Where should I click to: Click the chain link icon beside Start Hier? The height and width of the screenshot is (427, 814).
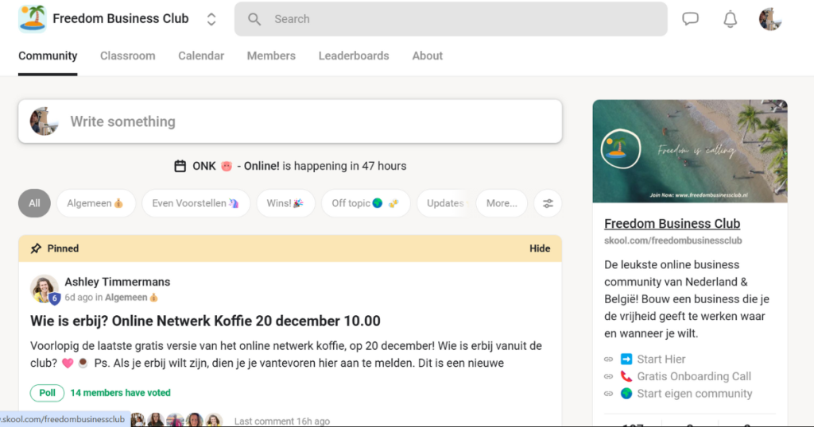coord(608,359)
